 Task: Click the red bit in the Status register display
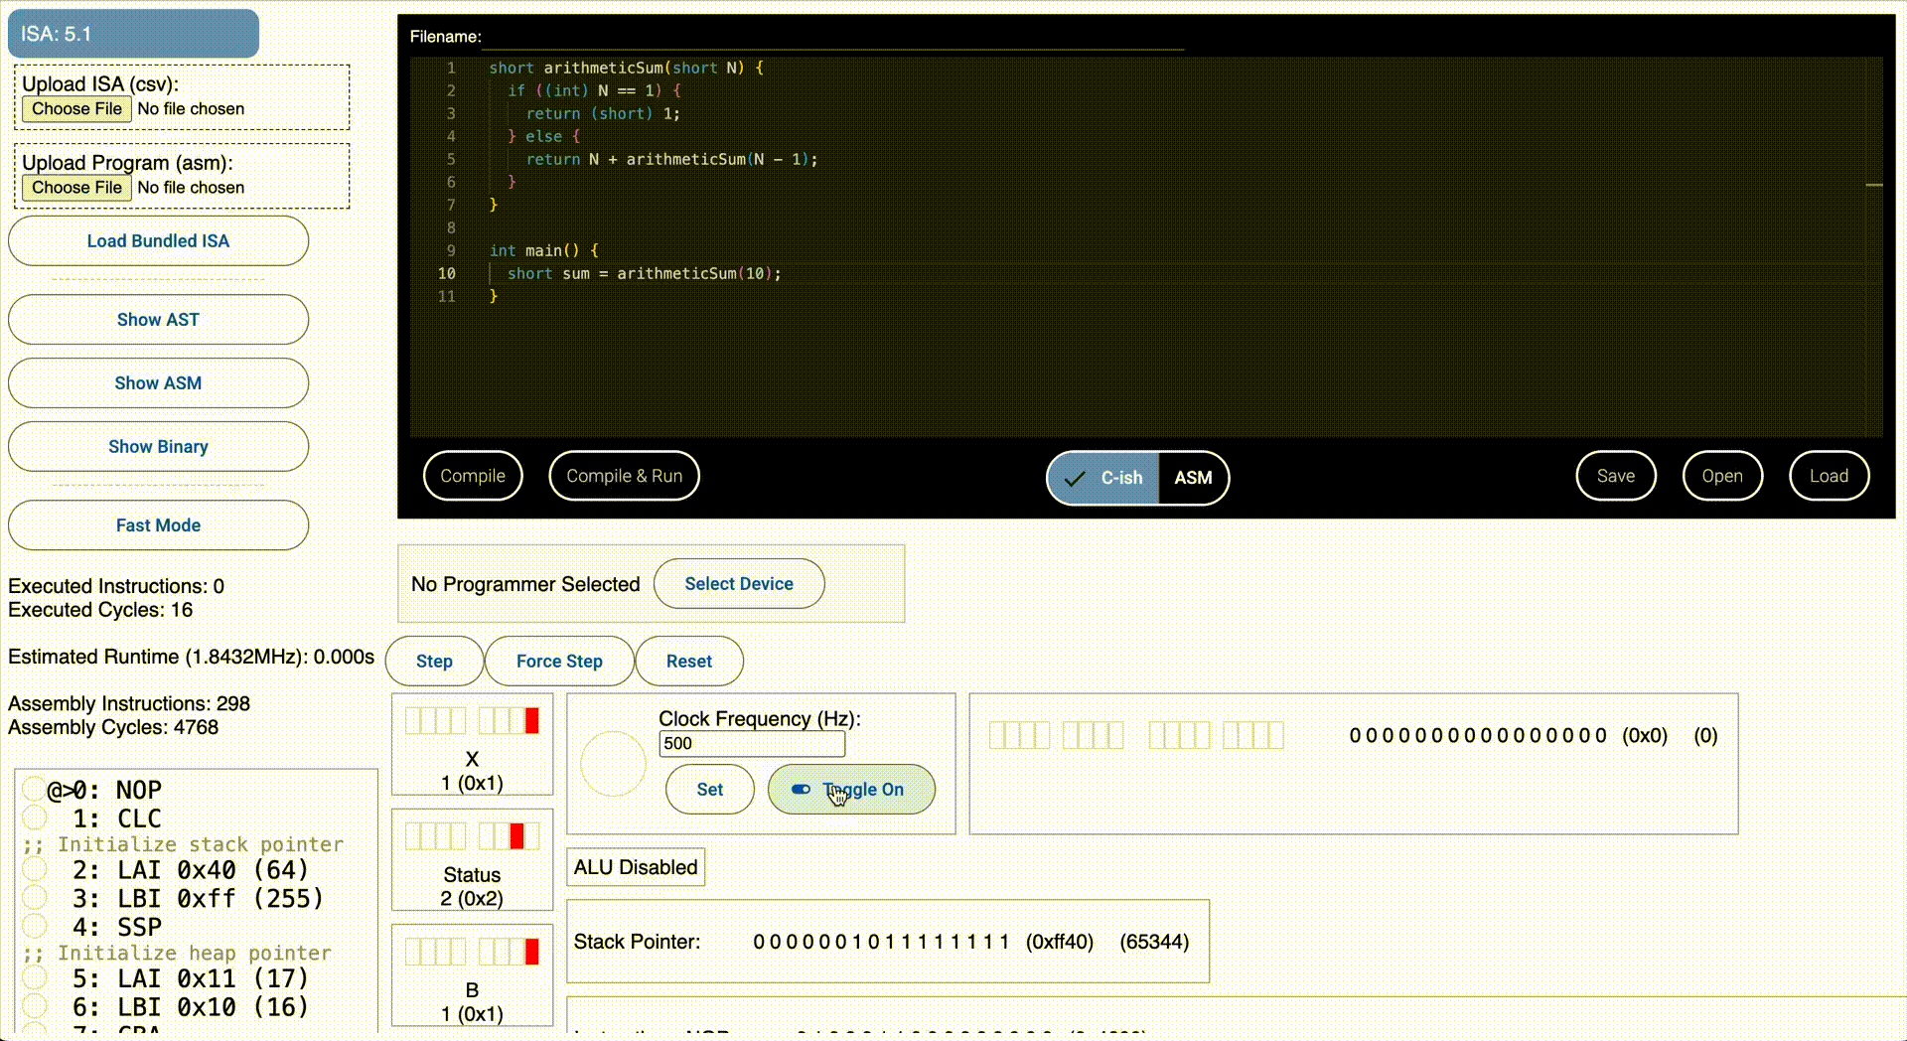coord(516,836)
